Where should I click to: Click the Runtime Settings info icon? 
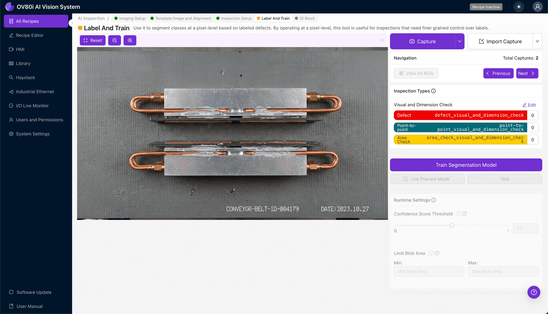point(434,200)
